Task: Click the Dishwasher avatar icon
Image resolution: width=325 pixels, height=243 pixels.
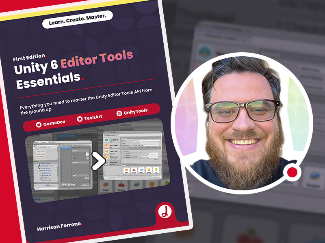Action: tap(107, 158)
